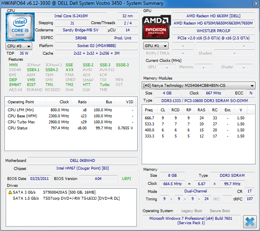The image size is (260, 231).
Task: Select the CPU Status row
Action: 70,128
